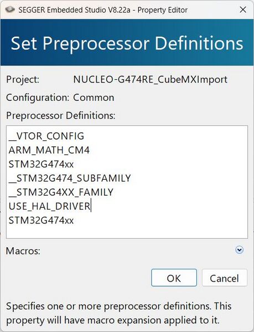This screenshot has height=332, width=254.
Task: Click the SEGGER Embedded Studio title bar icon
Action: pyautogui.click(x=10, y=10)
